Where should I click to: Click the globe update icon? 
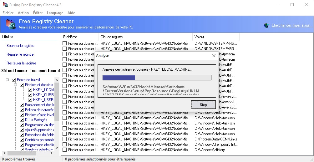click(266, 25)
